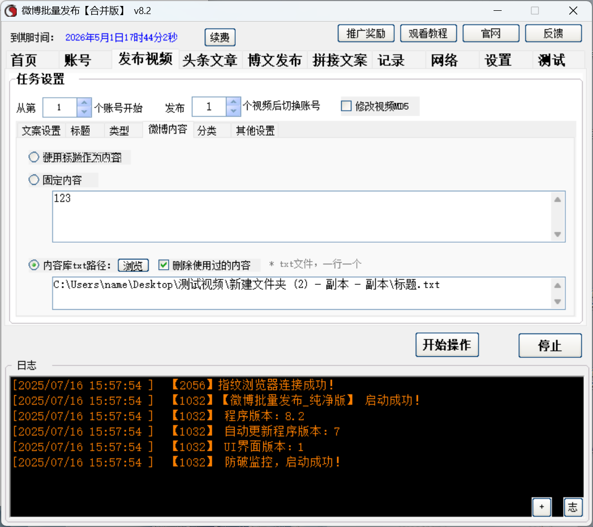Toggle the 修改视频MD5 checkbox
The height and width of the screenshot is (527, 593).
(346, 106)
